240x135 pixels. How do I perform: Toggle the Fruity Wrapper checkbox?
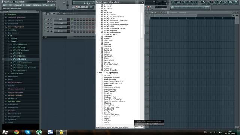pyautogui.click(x=102, y=34)
